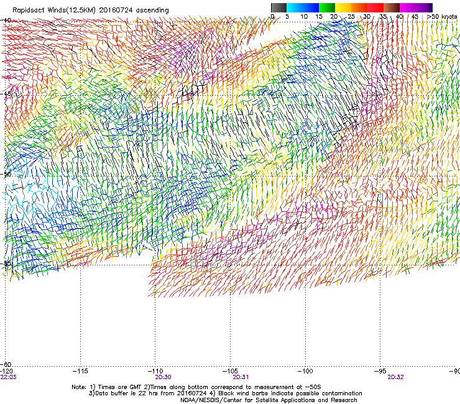Viewport: 460px width, 404px height.
Task: Click the -100 longitude axis label
Action: pos(305,372)
